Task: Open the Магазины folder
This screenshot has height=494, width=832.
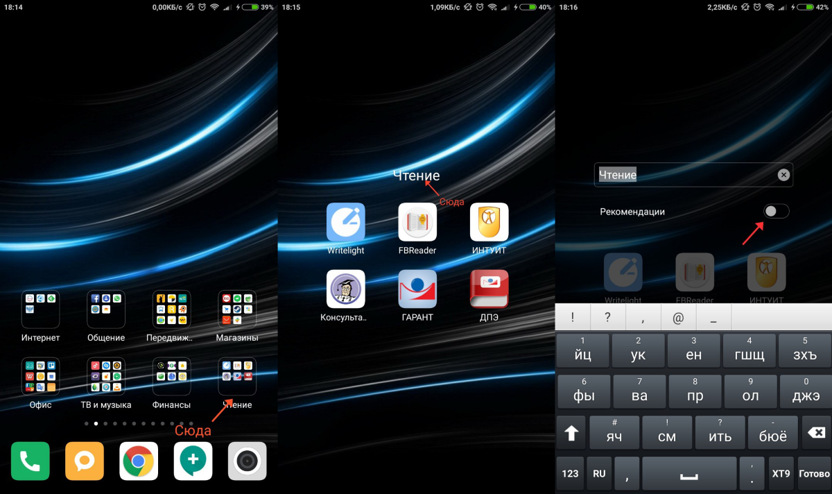Action: tap(237, 309)
